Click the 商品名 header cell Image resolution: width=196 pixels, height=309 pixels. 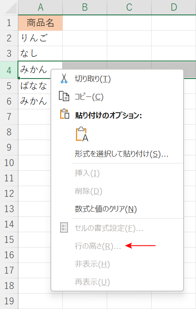[41, 23]
